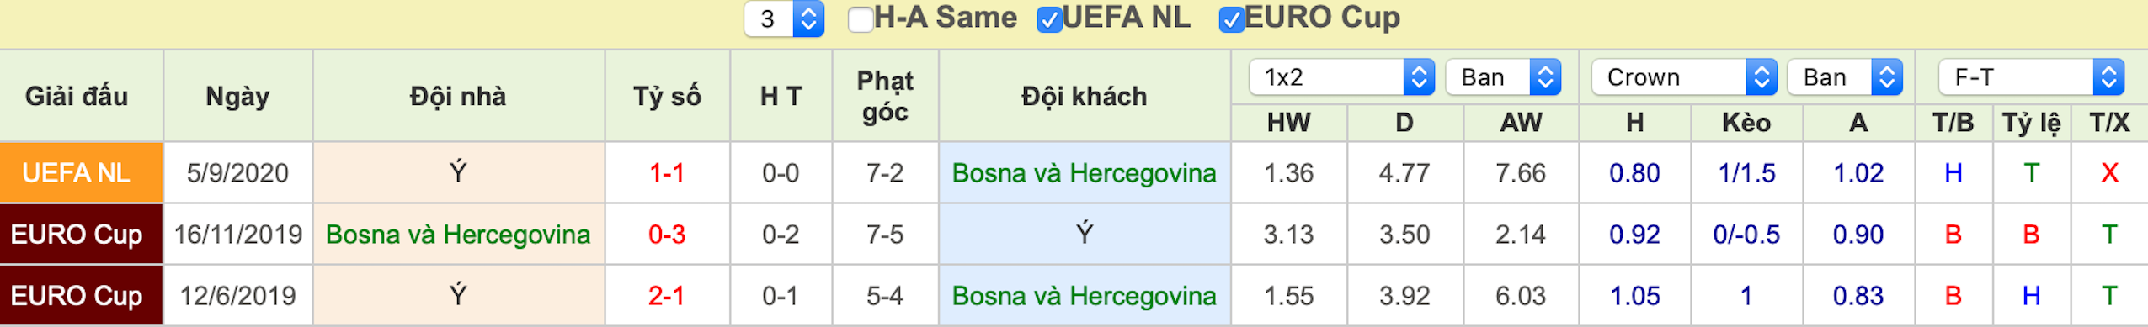Screen dimensions: 2148x327
Task: Open away team Bosna và Hercegovina, 5/9/2020 match
Action: click(x=1084, y=173)
